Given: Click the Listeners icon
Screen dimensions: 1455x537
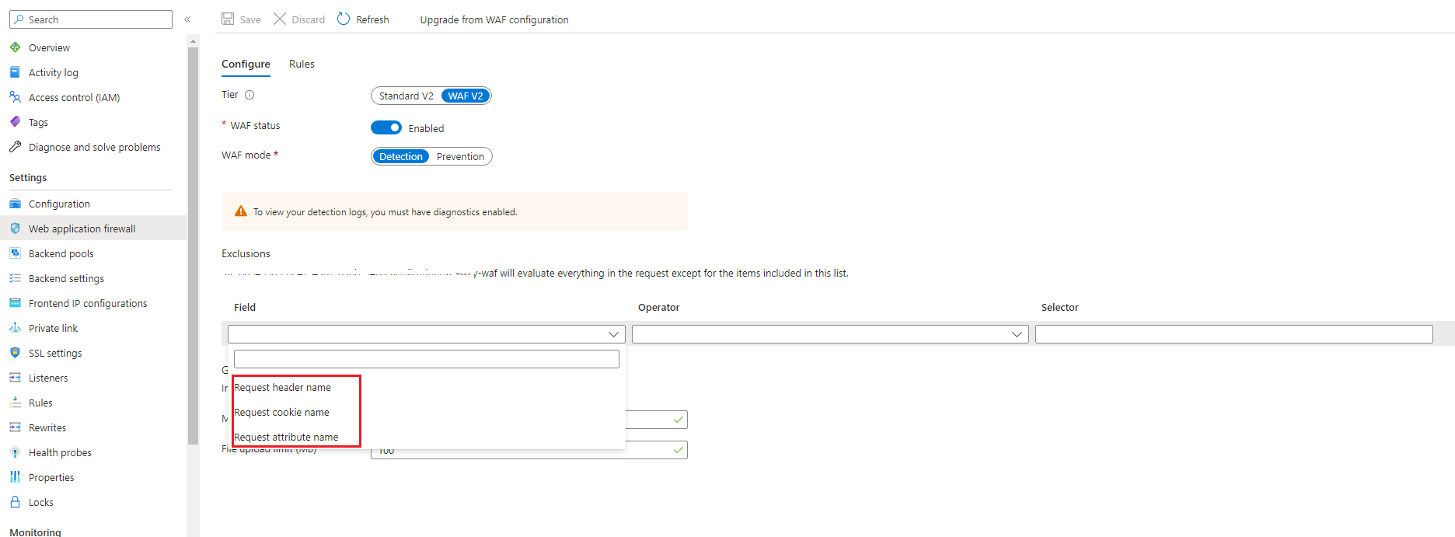Looking at the screenshot, I should [15, 378].
